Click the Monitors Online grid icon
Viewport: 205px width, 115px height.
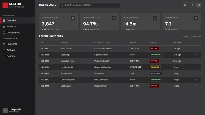point(73,18)
